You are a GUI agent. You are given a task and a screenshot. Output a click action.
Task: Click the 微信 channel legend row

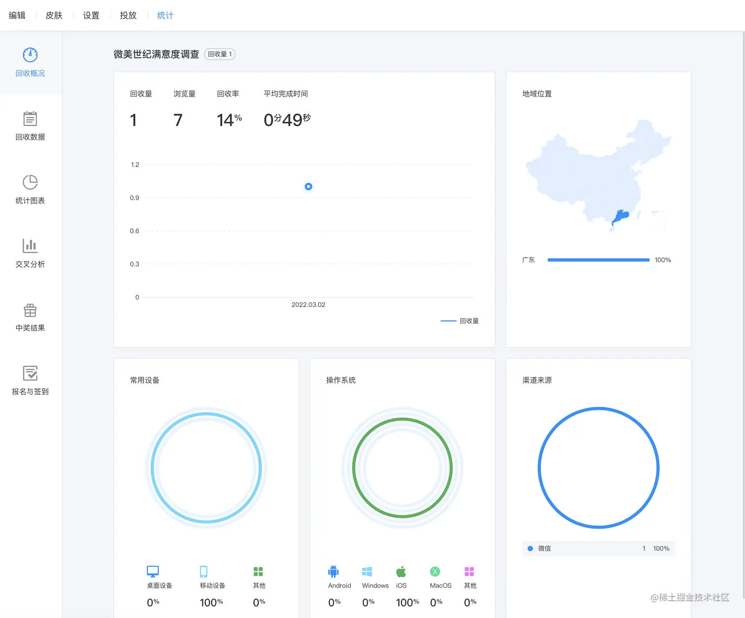click(x=598, y=549)
